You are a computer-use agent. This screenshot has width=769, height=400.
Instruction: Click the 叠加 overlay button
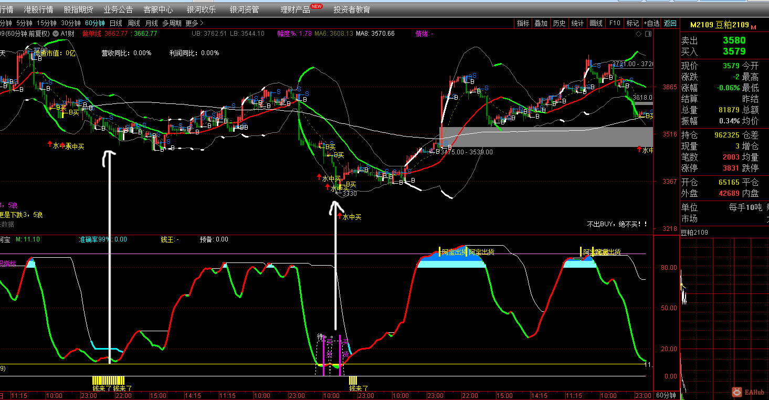click(x=541, y=23)
